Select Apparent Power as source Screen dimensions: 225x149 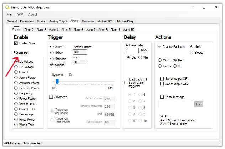[x=16, y=83]
